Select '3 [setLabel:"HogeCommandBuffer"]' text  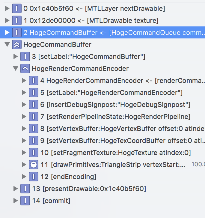point(88,56)
